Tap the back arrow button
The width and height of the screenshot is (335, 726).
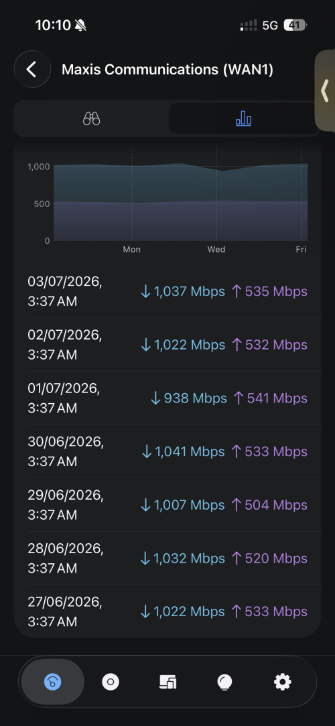(32, 70)
